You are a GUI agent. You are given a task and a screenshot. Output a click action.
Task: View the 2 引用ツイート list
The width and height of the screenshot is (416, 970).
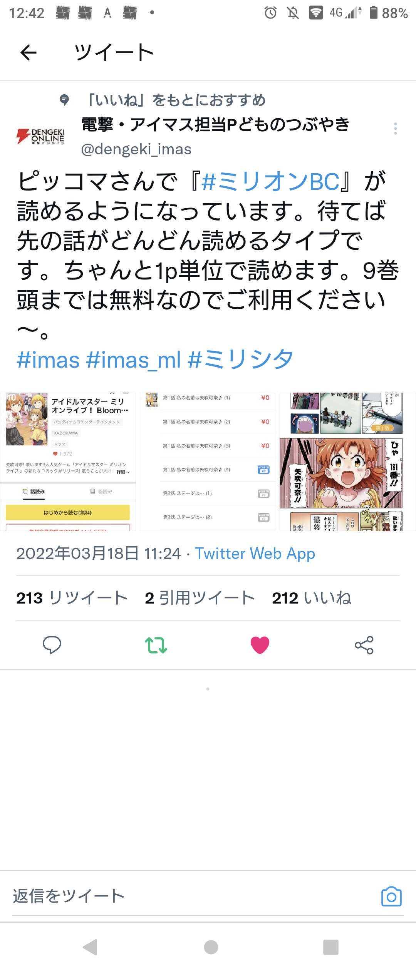(200, 598)
